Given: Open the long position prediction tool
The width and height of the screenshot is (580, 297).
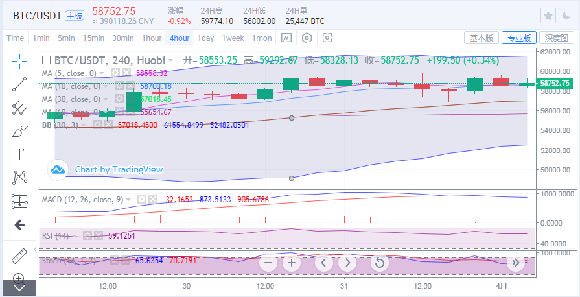Looking at the screenshot, I should click(19, 201).
